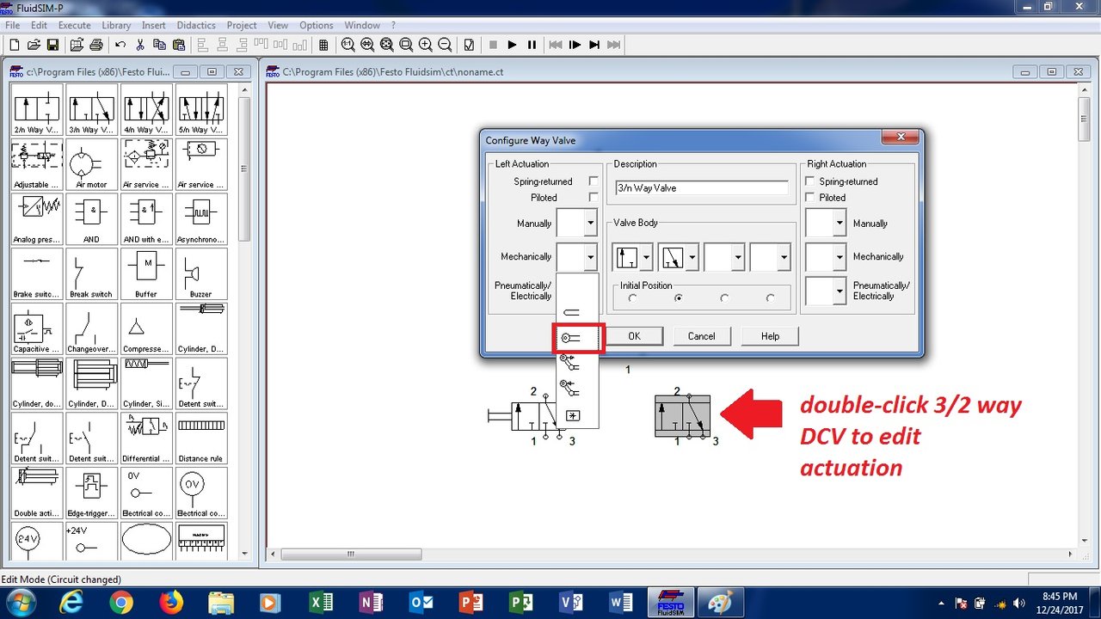Select the 3/n Way Valve component
Viewport: 1101px width, 619px height.
(91, 109)
